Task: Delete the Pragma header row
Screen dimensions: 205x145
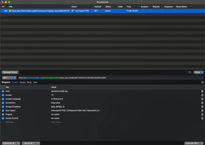Action: [x=202, y=114]
